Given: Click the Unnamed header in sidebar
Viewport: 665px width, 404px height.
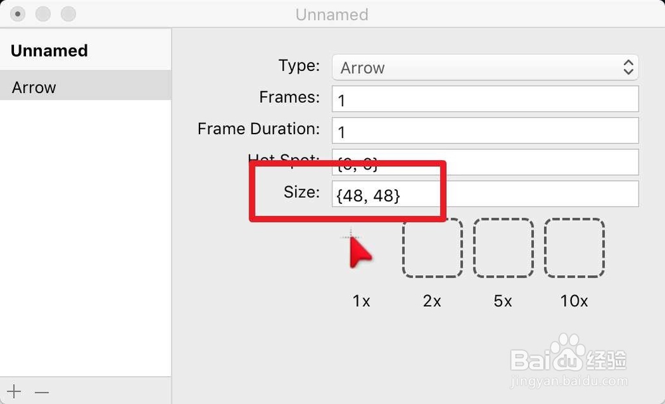Looking at the screenshot, I should pyautogui.click(x=50, y=50).
